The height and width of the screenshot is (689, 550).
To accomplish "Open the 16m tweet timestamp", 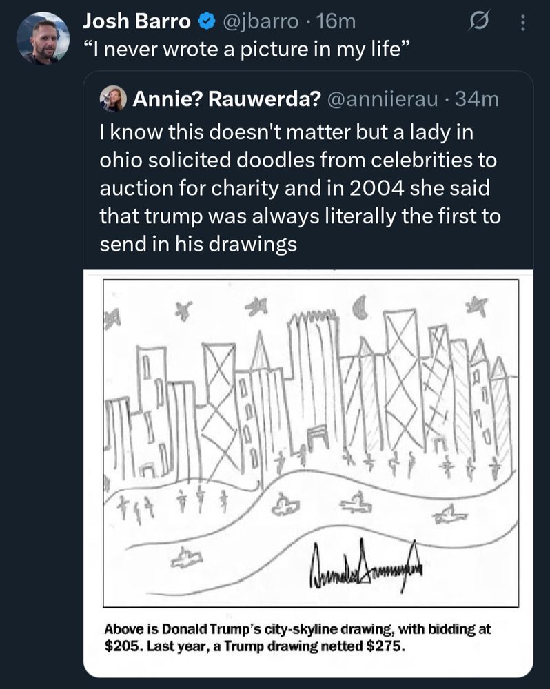I will coord(336,21).
